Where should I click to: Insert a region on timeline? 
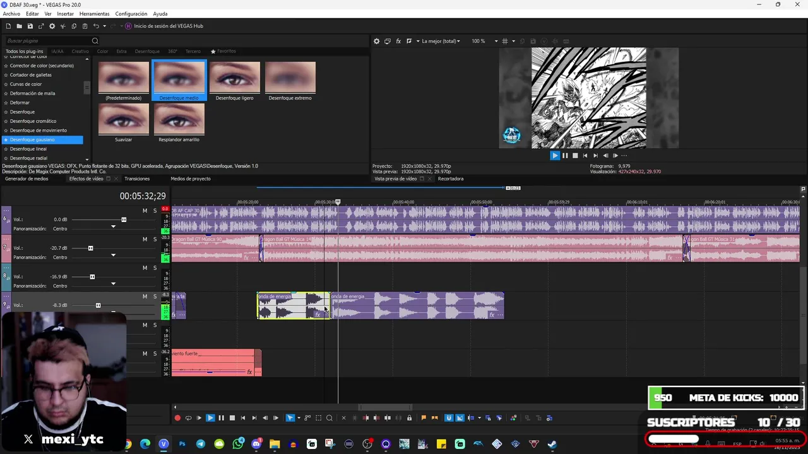click(434, 417)
